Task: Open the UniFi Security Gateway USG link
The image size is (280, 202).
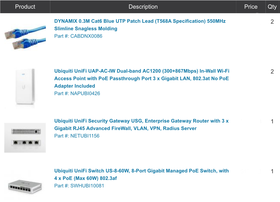Action: coord(141,125)
